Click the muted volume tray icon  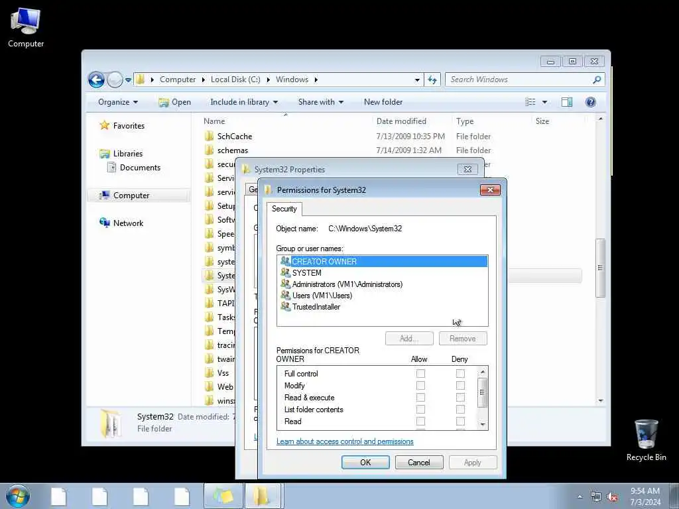coord(612,497)
